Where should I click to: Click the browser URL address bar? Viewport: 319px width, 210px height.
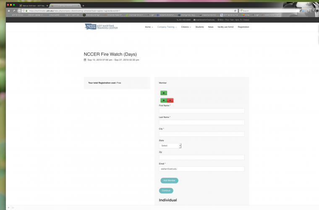click(x=130, y=11)
